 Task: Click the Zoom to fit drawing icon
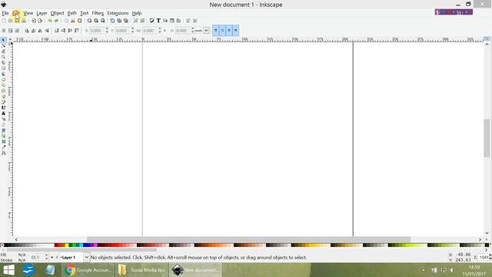coord(96,21)
